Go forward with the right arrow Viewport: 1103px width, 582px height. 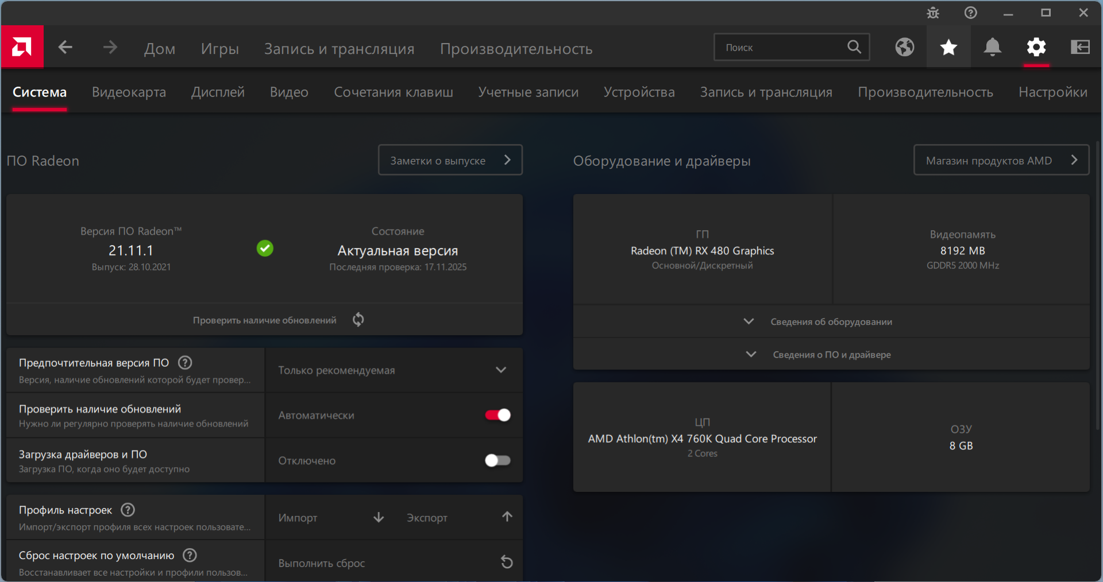(x=110, y=47)
